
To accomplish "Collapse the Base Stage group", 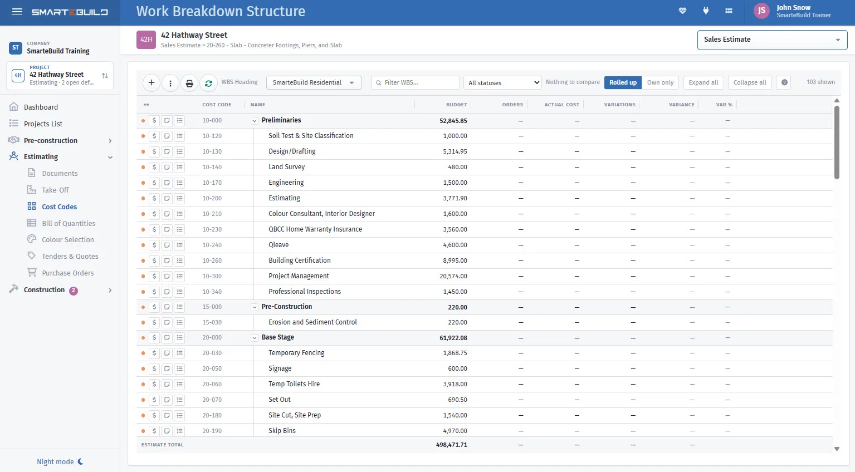I will tap(255, 338).
